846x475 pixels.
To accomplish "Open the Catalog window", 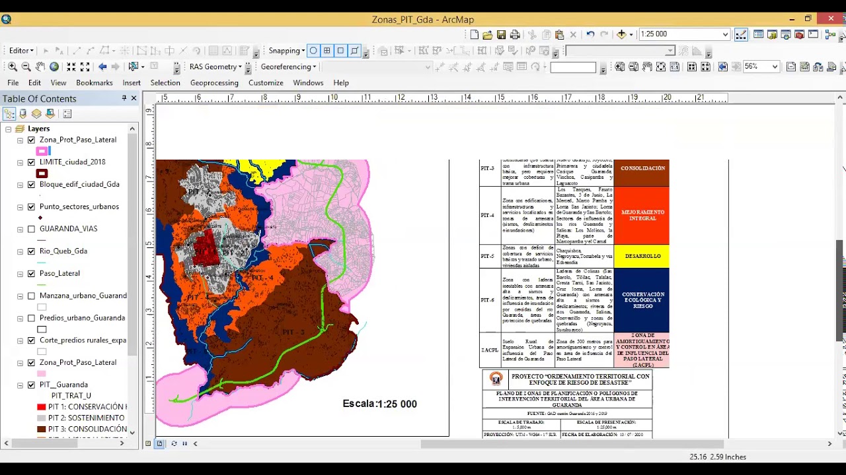I will [772, 34].
